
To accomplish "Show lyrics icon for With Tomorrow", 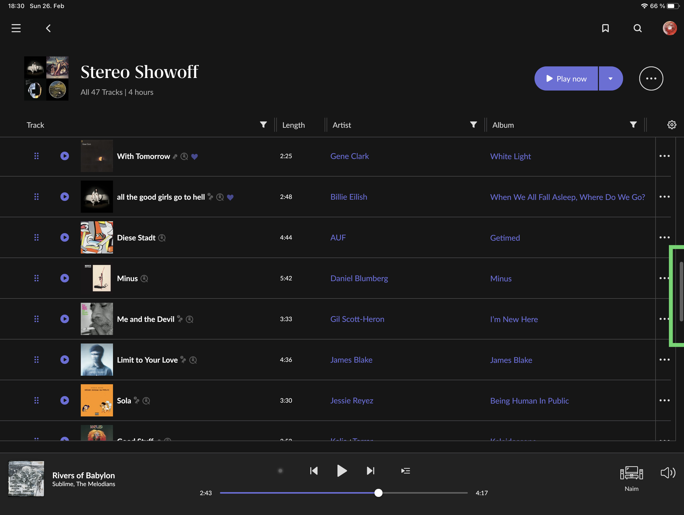I will 175,157.
